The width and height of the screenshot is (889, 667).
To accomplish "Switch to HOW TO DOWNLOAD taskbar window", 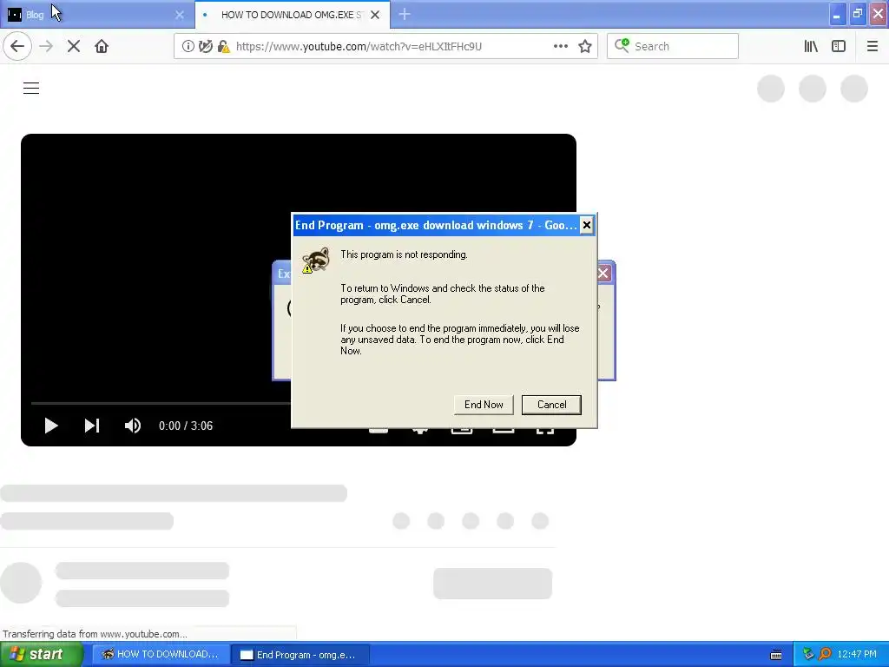I will click(161, 655).
